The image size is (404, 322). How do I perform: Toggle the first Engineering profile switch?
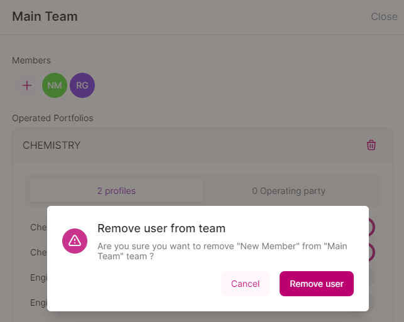pyautogui.click(x=371, y=277)
